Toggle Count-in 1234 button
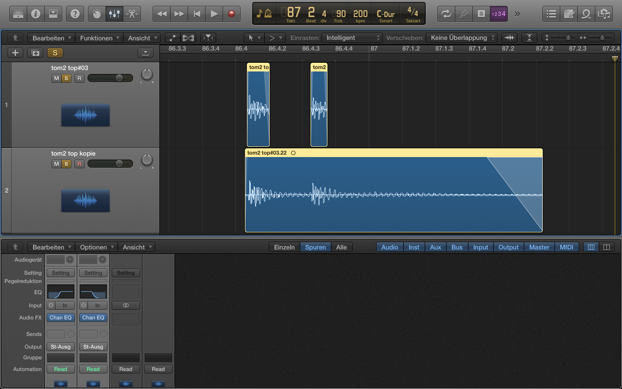Viewport: 622px width, 389px height. tap(499, 14)
